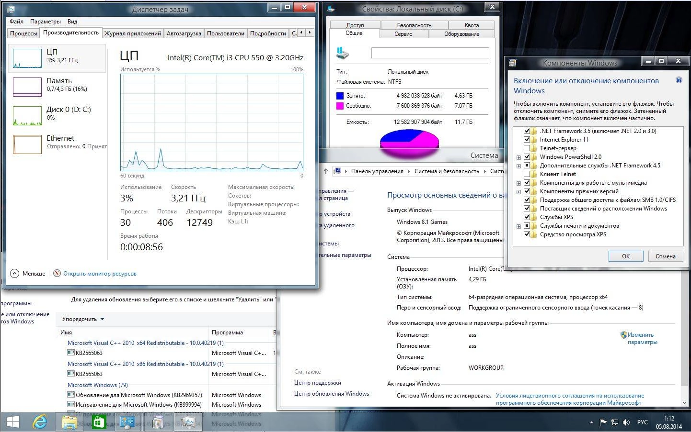691x432 pixels.
Task: Open the Windows Store taskbar icon
Action: (98, 422)
